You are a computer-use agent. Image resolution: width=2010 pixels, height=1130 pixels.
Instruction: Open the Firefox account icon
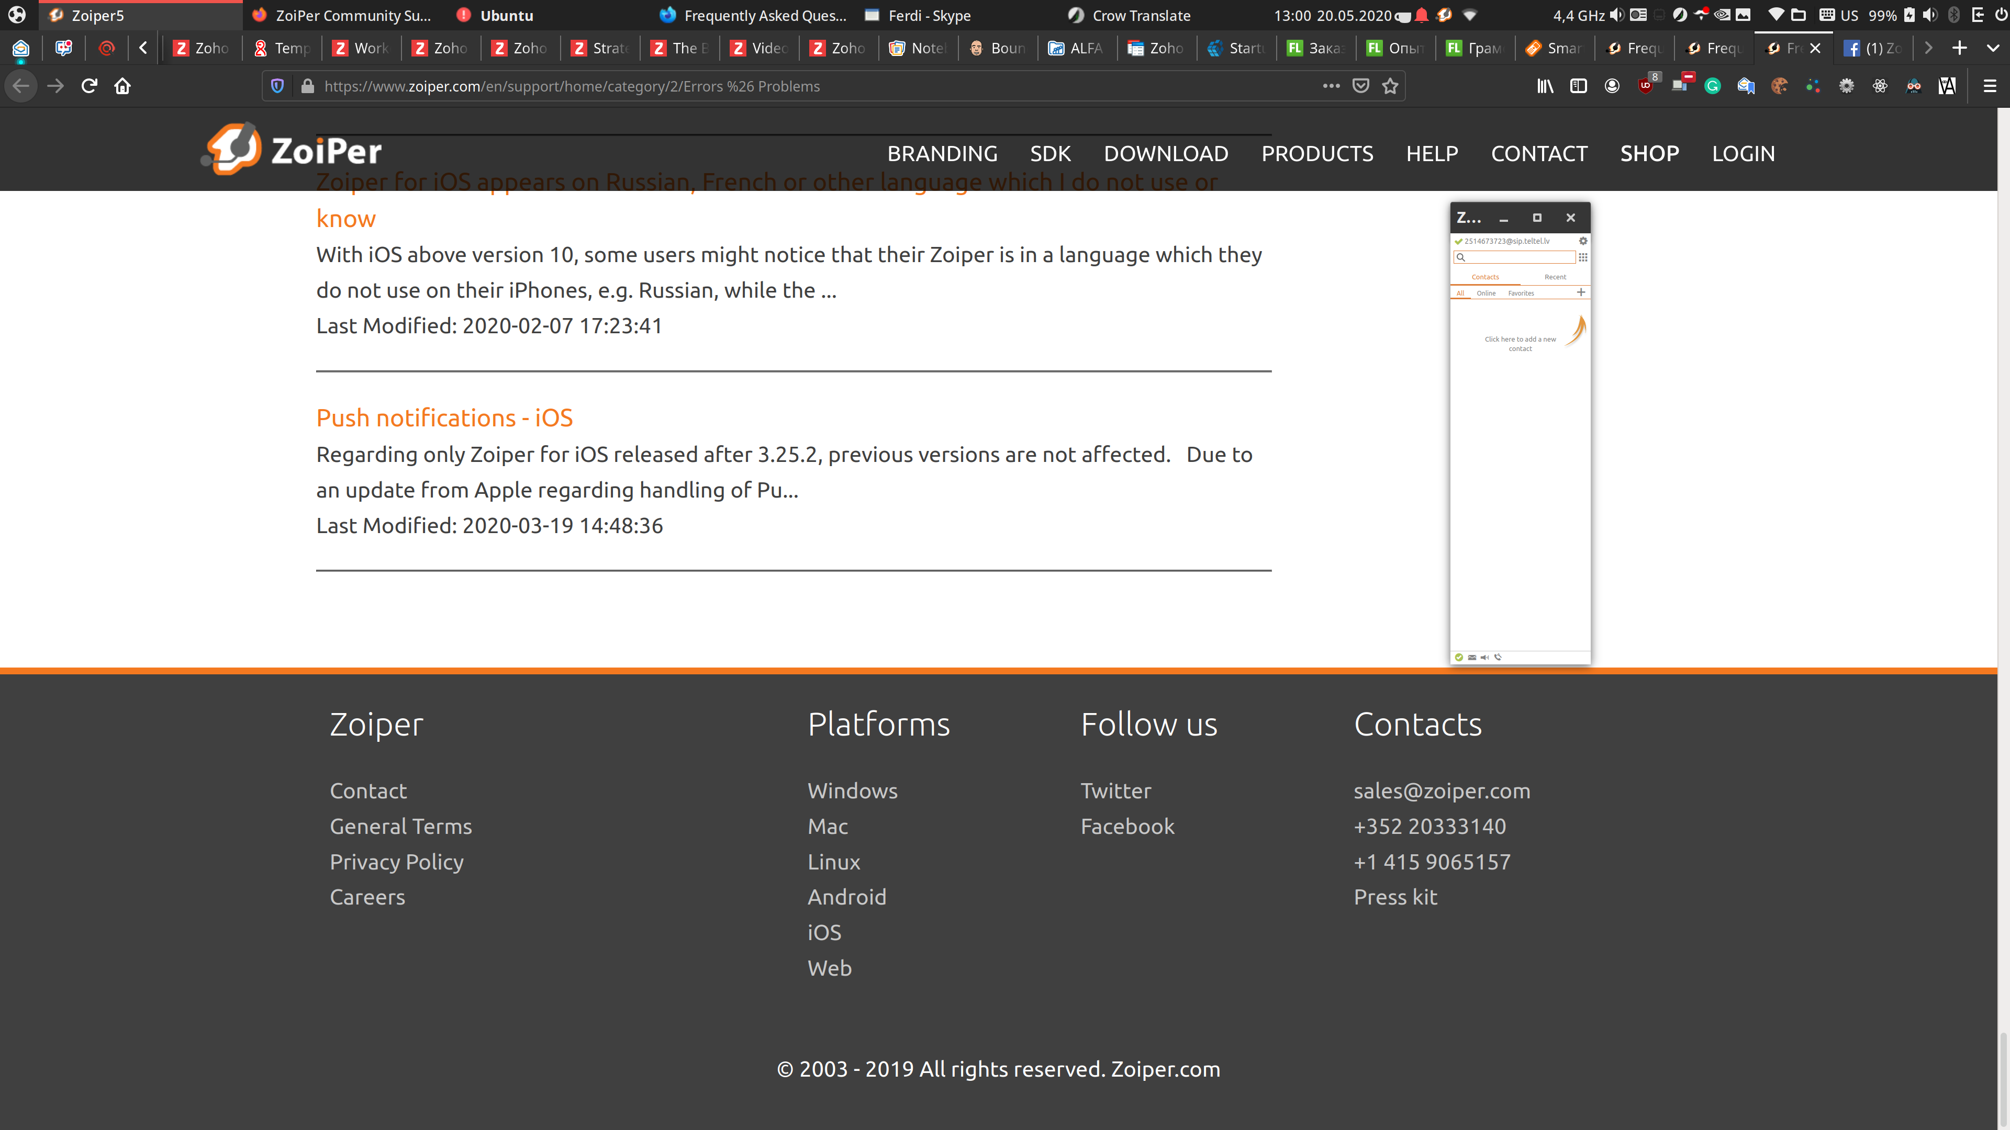point(1611,86)
